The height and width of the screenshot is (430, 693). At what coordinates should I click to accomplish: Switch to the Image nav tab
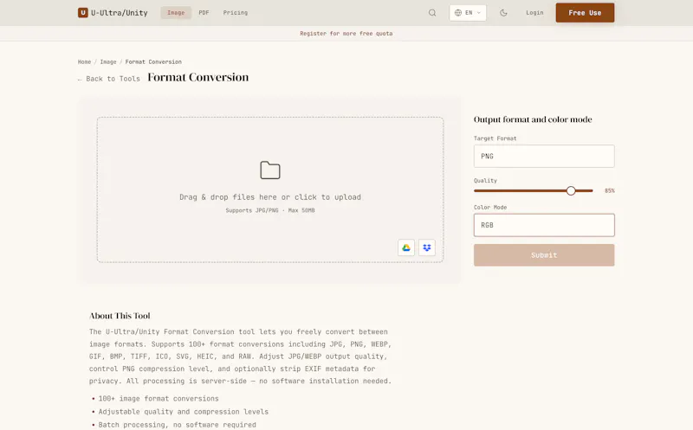(x=176, y=13)
